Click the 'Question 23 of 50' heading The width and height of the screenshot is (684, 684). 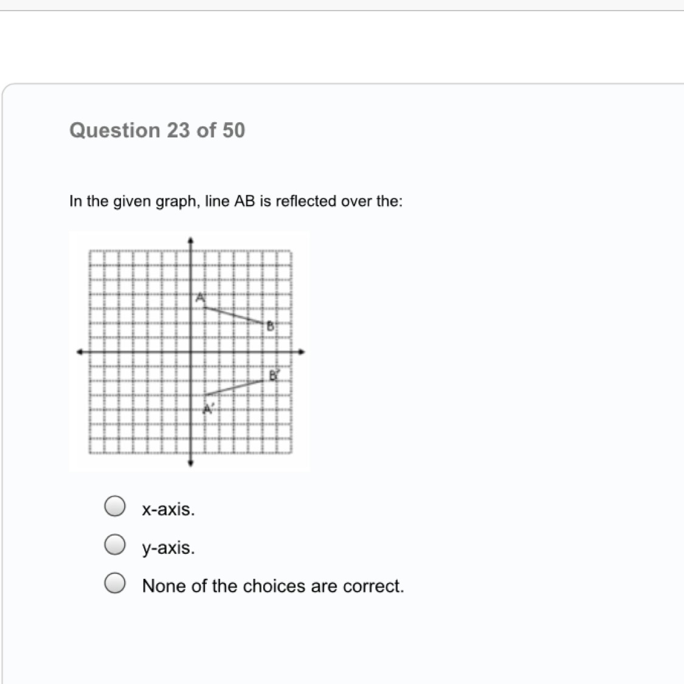coord(157,131)
